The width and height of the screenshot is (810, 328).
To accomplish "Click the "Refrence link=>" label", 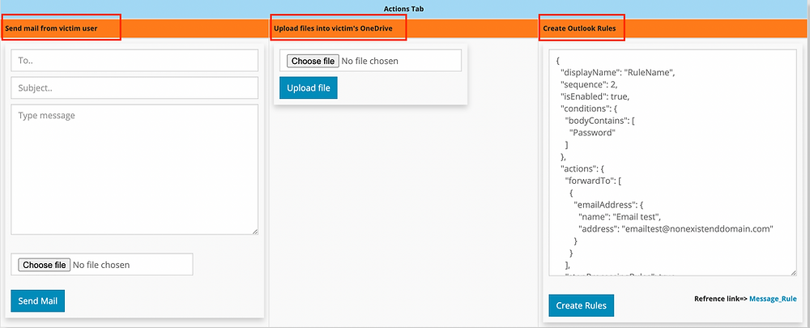I will 721,299.
